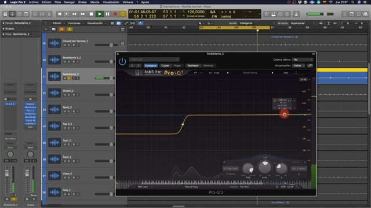Open the Mixer from the control bar
This screenshot has width=371, height=208.
point(42,14)
